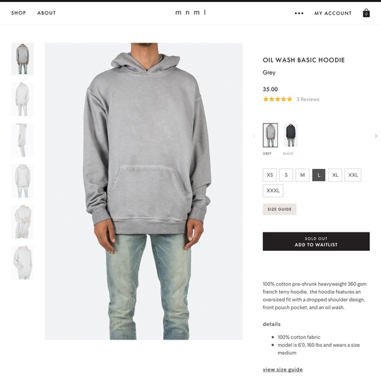Go to the mnml logo homepage
Image resolution: width=381 pixels, height=381 pixels.
click(190, 12)
